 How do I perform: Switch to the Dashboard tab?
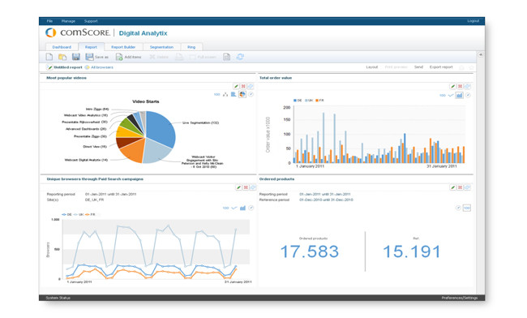coord(62,47)
